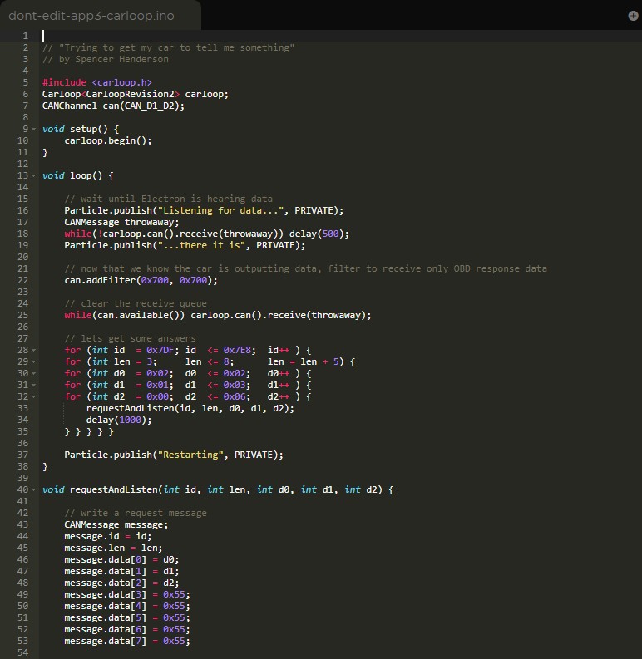Click the "...there it is" string
This screenshot has width=642, height=659.
201,245
